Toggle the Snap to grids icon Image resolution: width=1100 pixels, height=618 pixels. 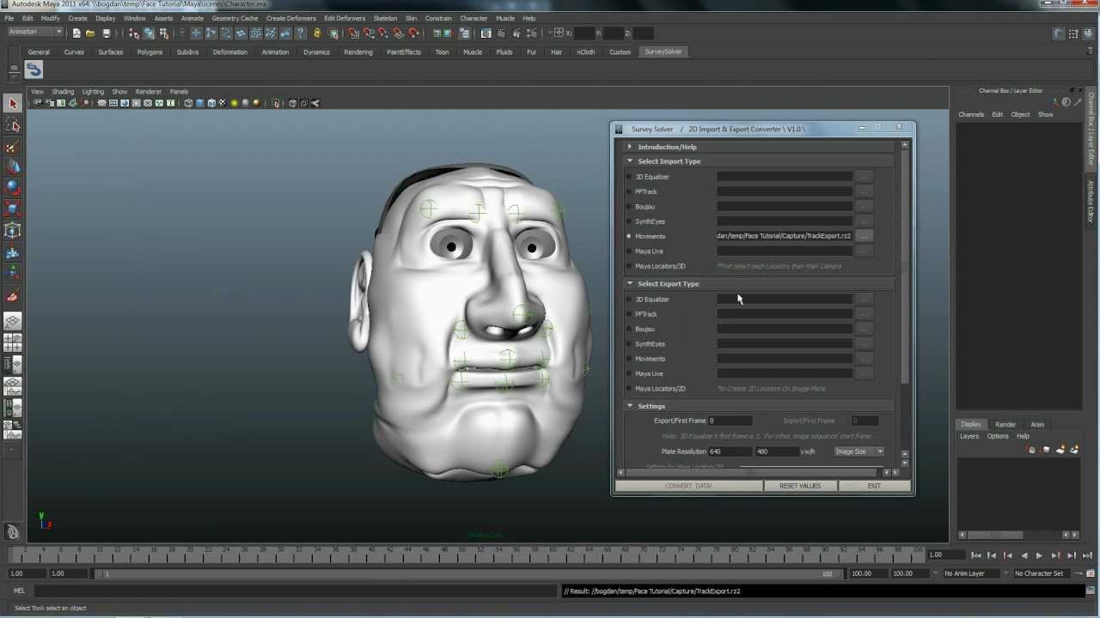tap(354, 33)
